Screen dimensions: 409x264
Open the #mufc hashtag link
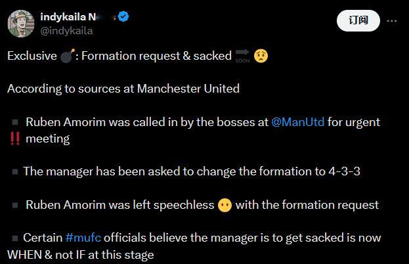click(83, 238)
